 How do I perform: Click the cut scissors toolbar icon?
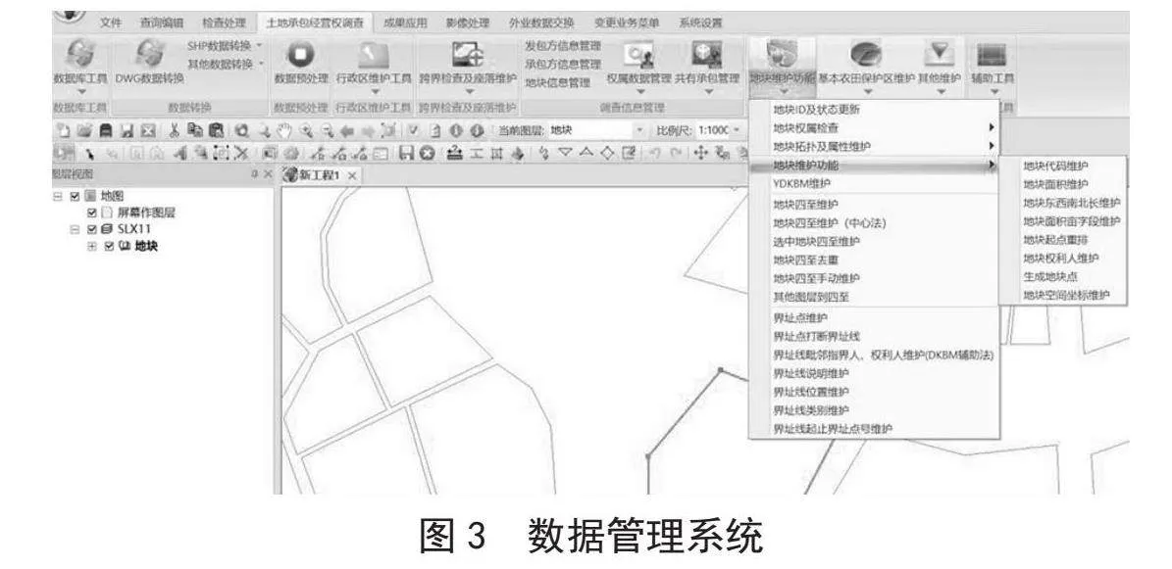173,130
